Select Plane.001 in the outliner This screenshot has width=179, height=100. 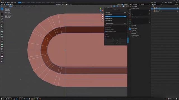[157, 12]
